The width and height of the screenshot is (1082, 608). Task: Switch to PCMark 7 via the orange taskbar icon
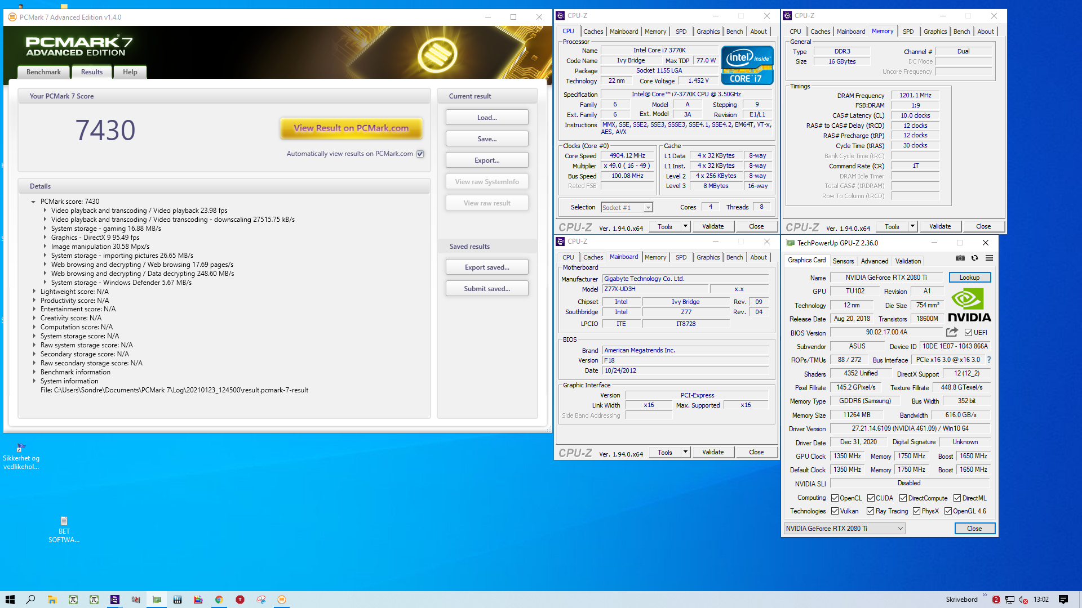pos(282,600)
